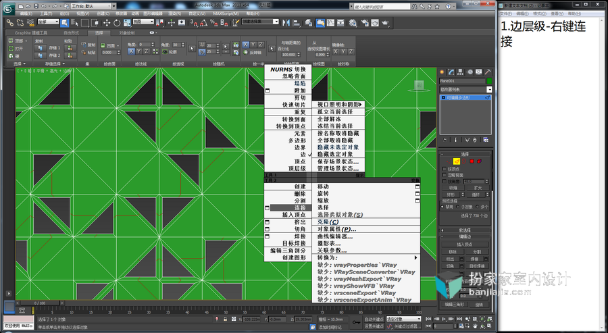Click the Save file icon in quick access toolbar
This screenshot has width=608, height=333.
click(x=36, y=6)
